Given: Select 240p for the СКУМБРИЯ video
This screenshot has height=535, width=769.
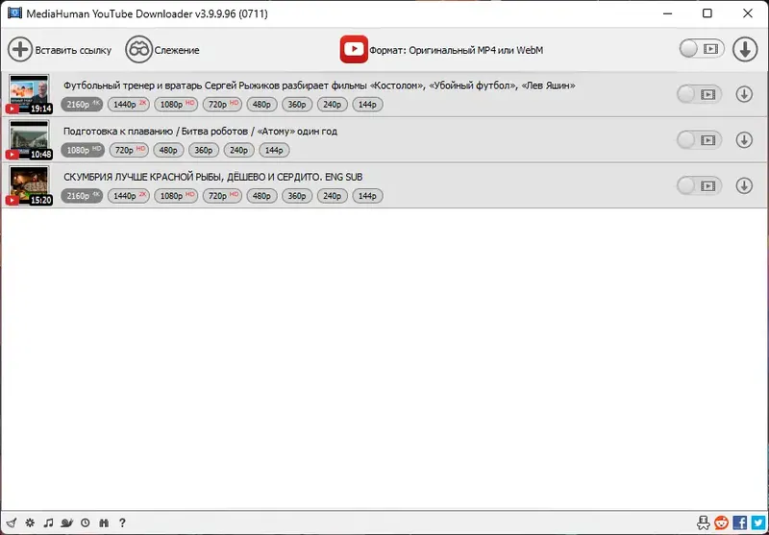Looking at the screenshot, I should (333, 196).
